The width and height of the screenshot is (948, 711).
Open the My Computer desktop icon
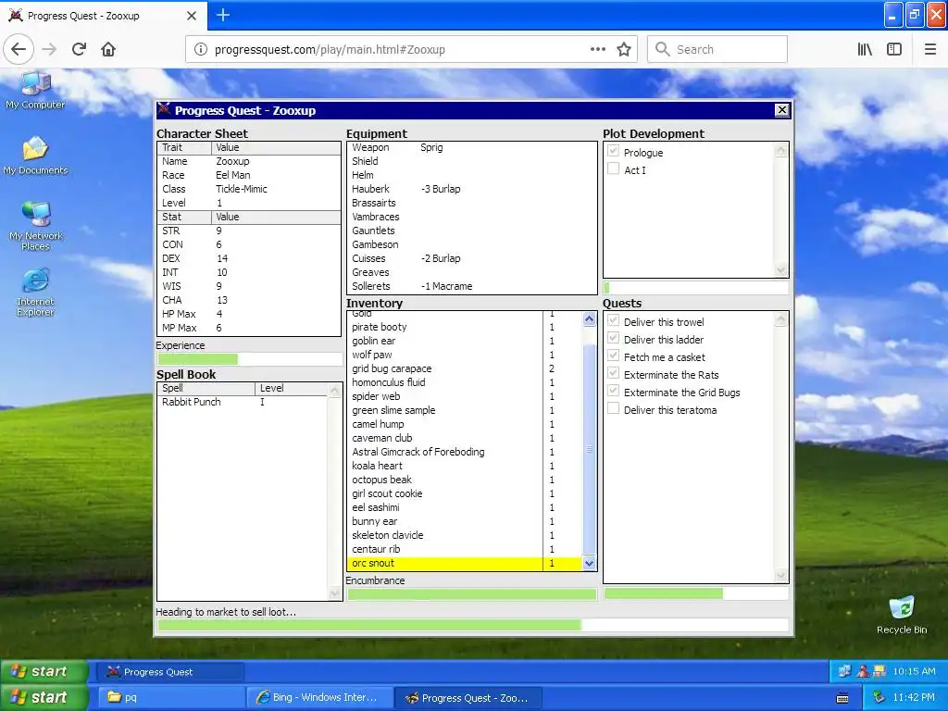[x=35, y=91]
